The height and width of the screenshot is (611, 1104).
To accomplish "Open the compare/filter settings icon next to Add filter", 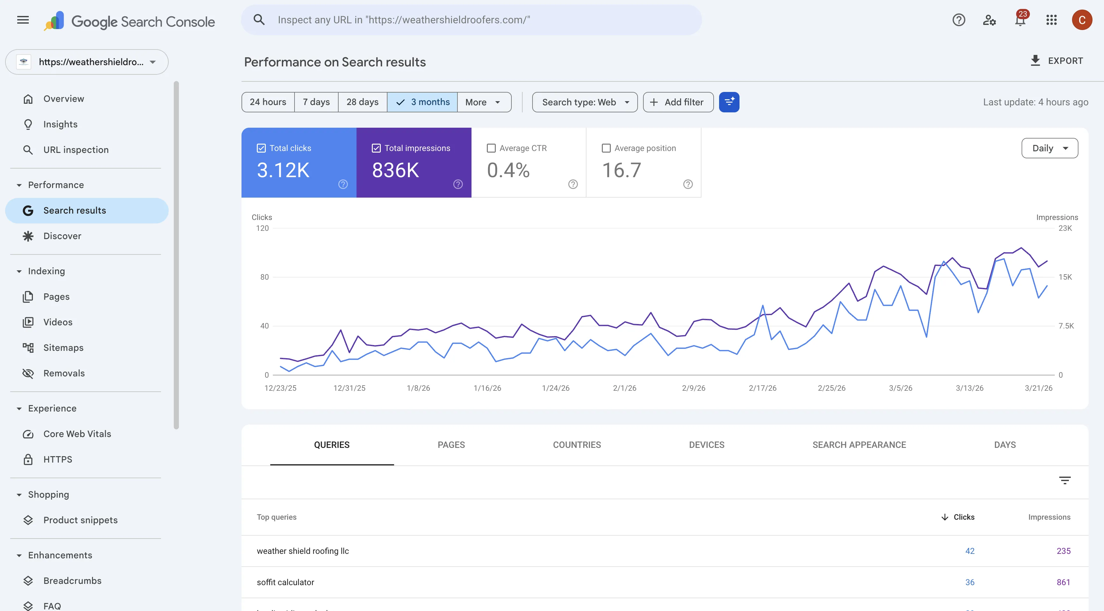I will click(729, 102).
